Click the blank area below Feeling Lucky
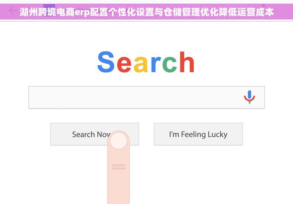 click(198, 173)
